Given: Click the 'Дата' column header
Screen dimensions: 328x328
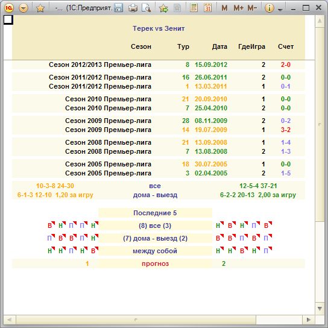Looking at the screenshot, I should point(219,46).
